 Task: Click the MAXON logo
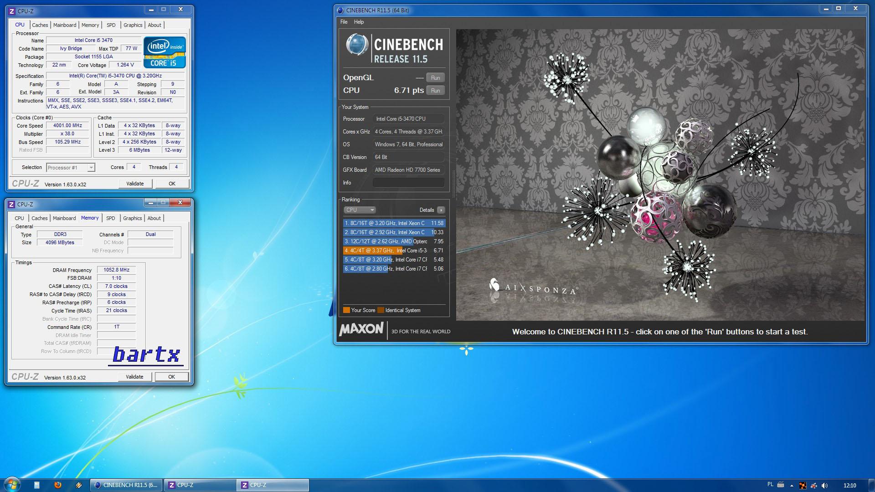tap(361, 329)
